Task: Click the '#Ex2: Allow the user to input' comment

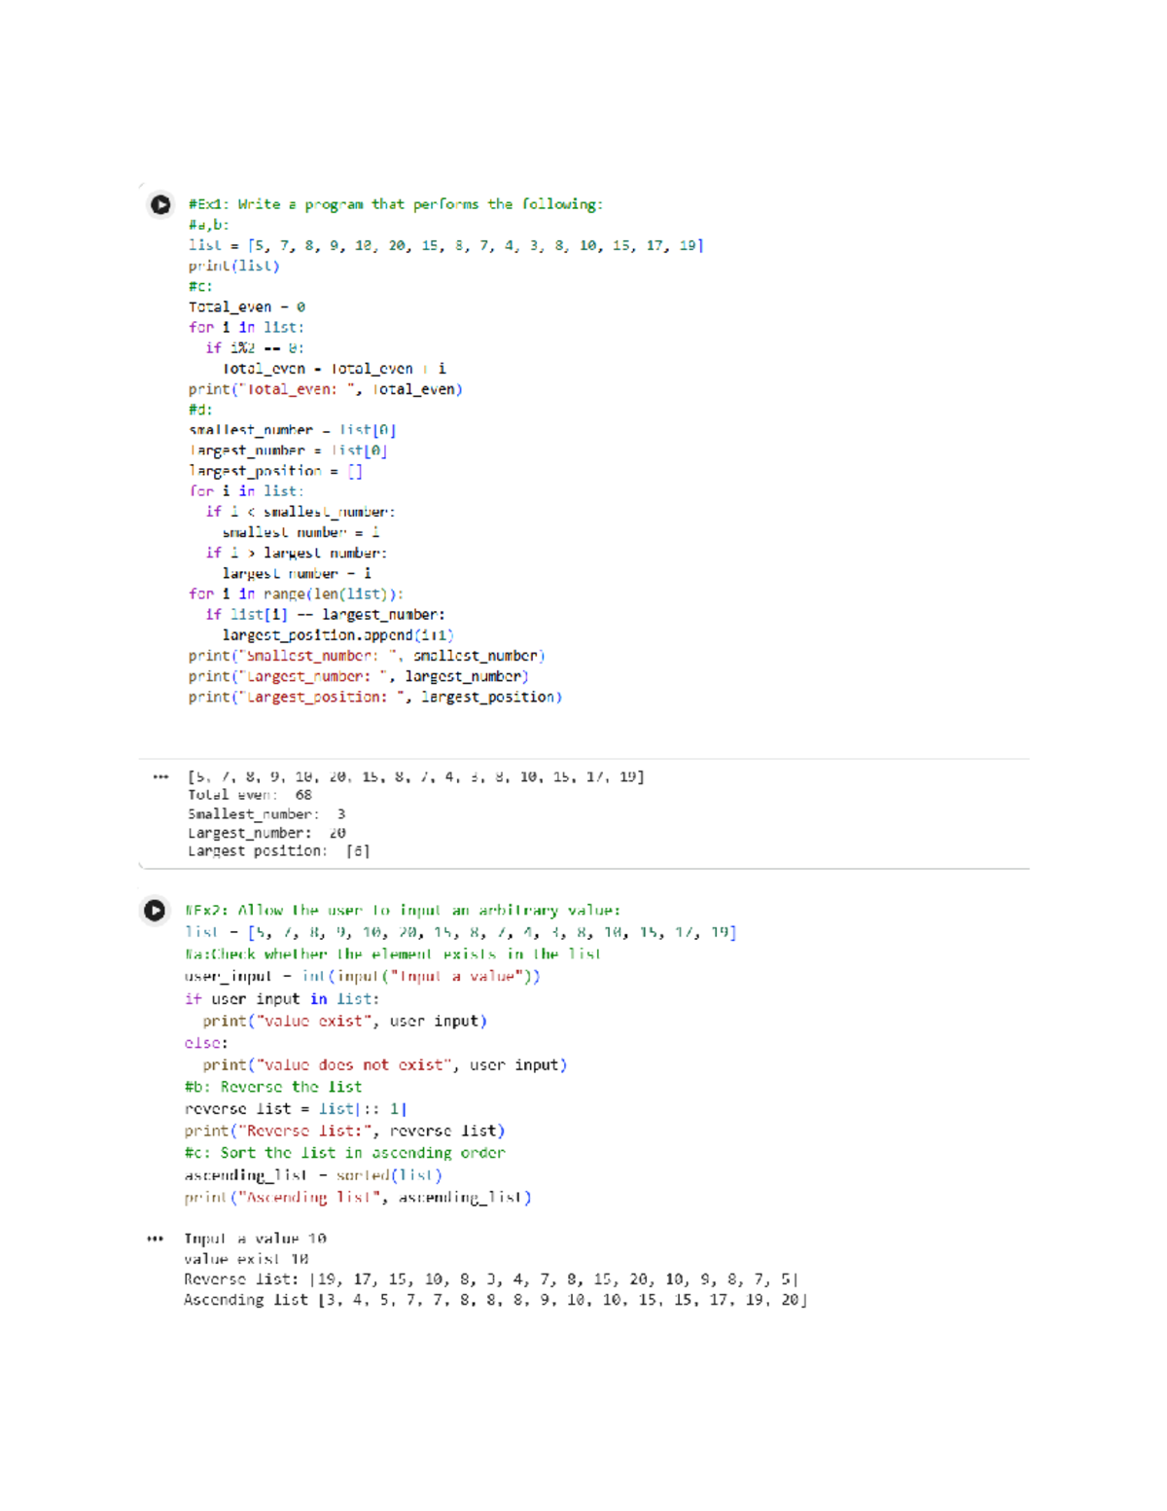Action: (x=403, y=911)
